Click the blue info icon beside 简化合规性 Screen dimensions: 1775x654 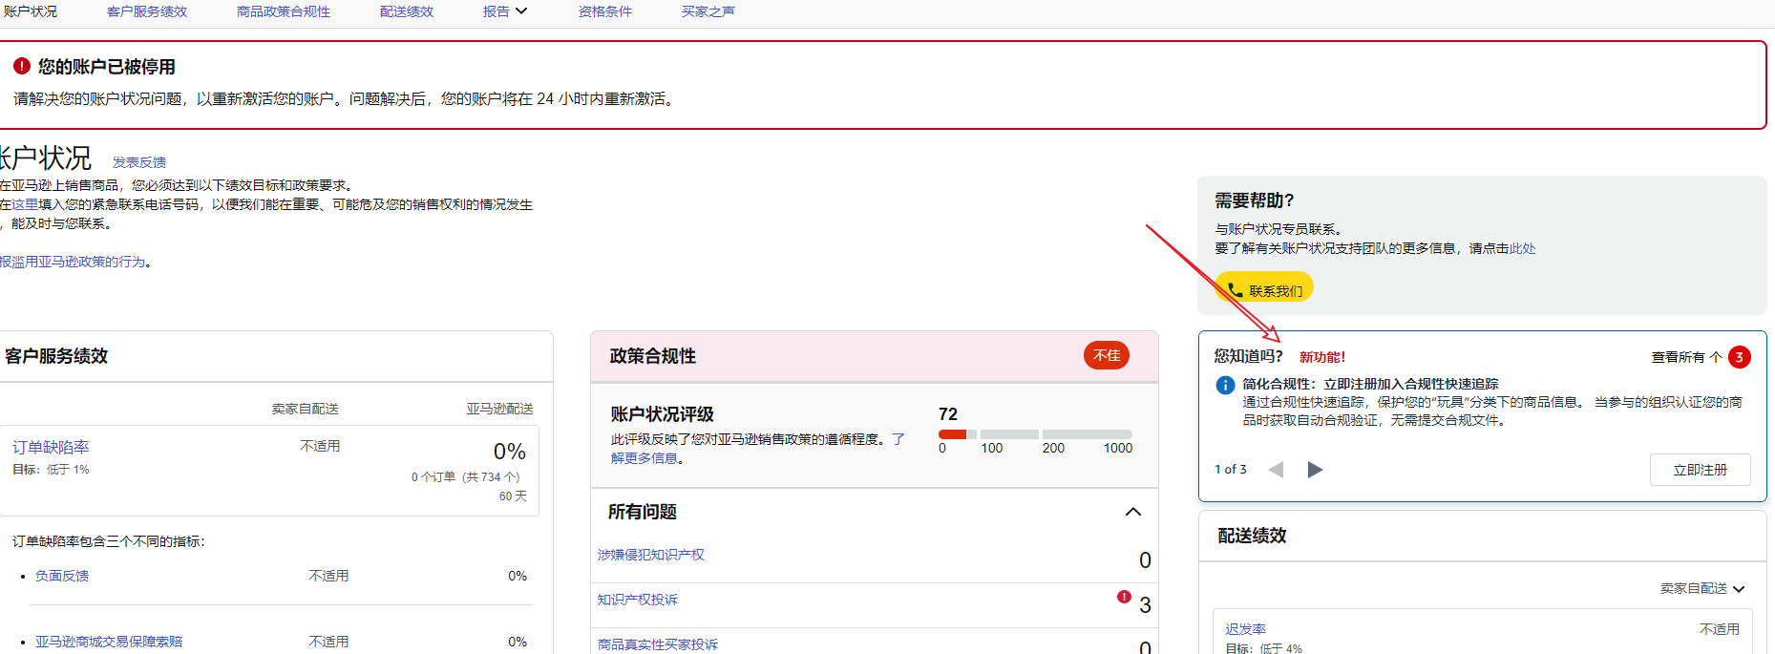tap(1225, 385)
